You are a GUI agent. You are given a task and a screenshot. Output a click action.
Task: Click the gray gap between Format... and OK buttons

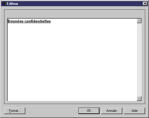[x=52, y=111]
